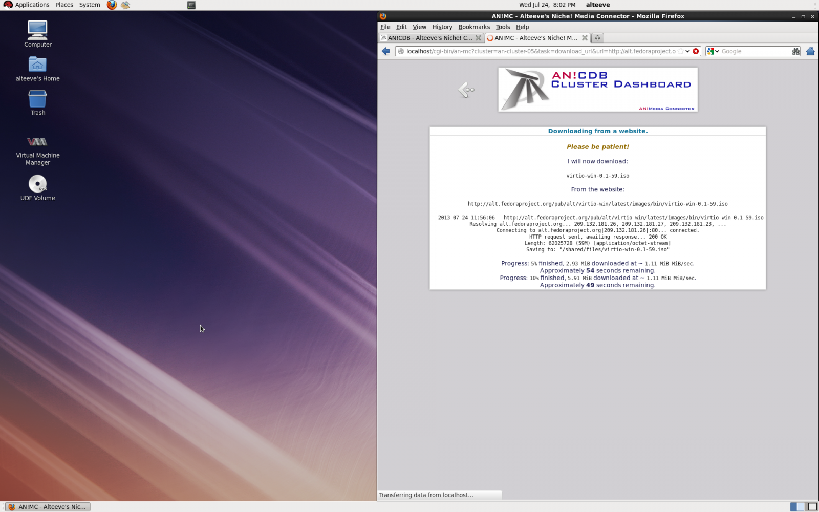Close the AN!MC tab
Image resolution: width=819 pixels, height=512 pixels.
point(585,38)
